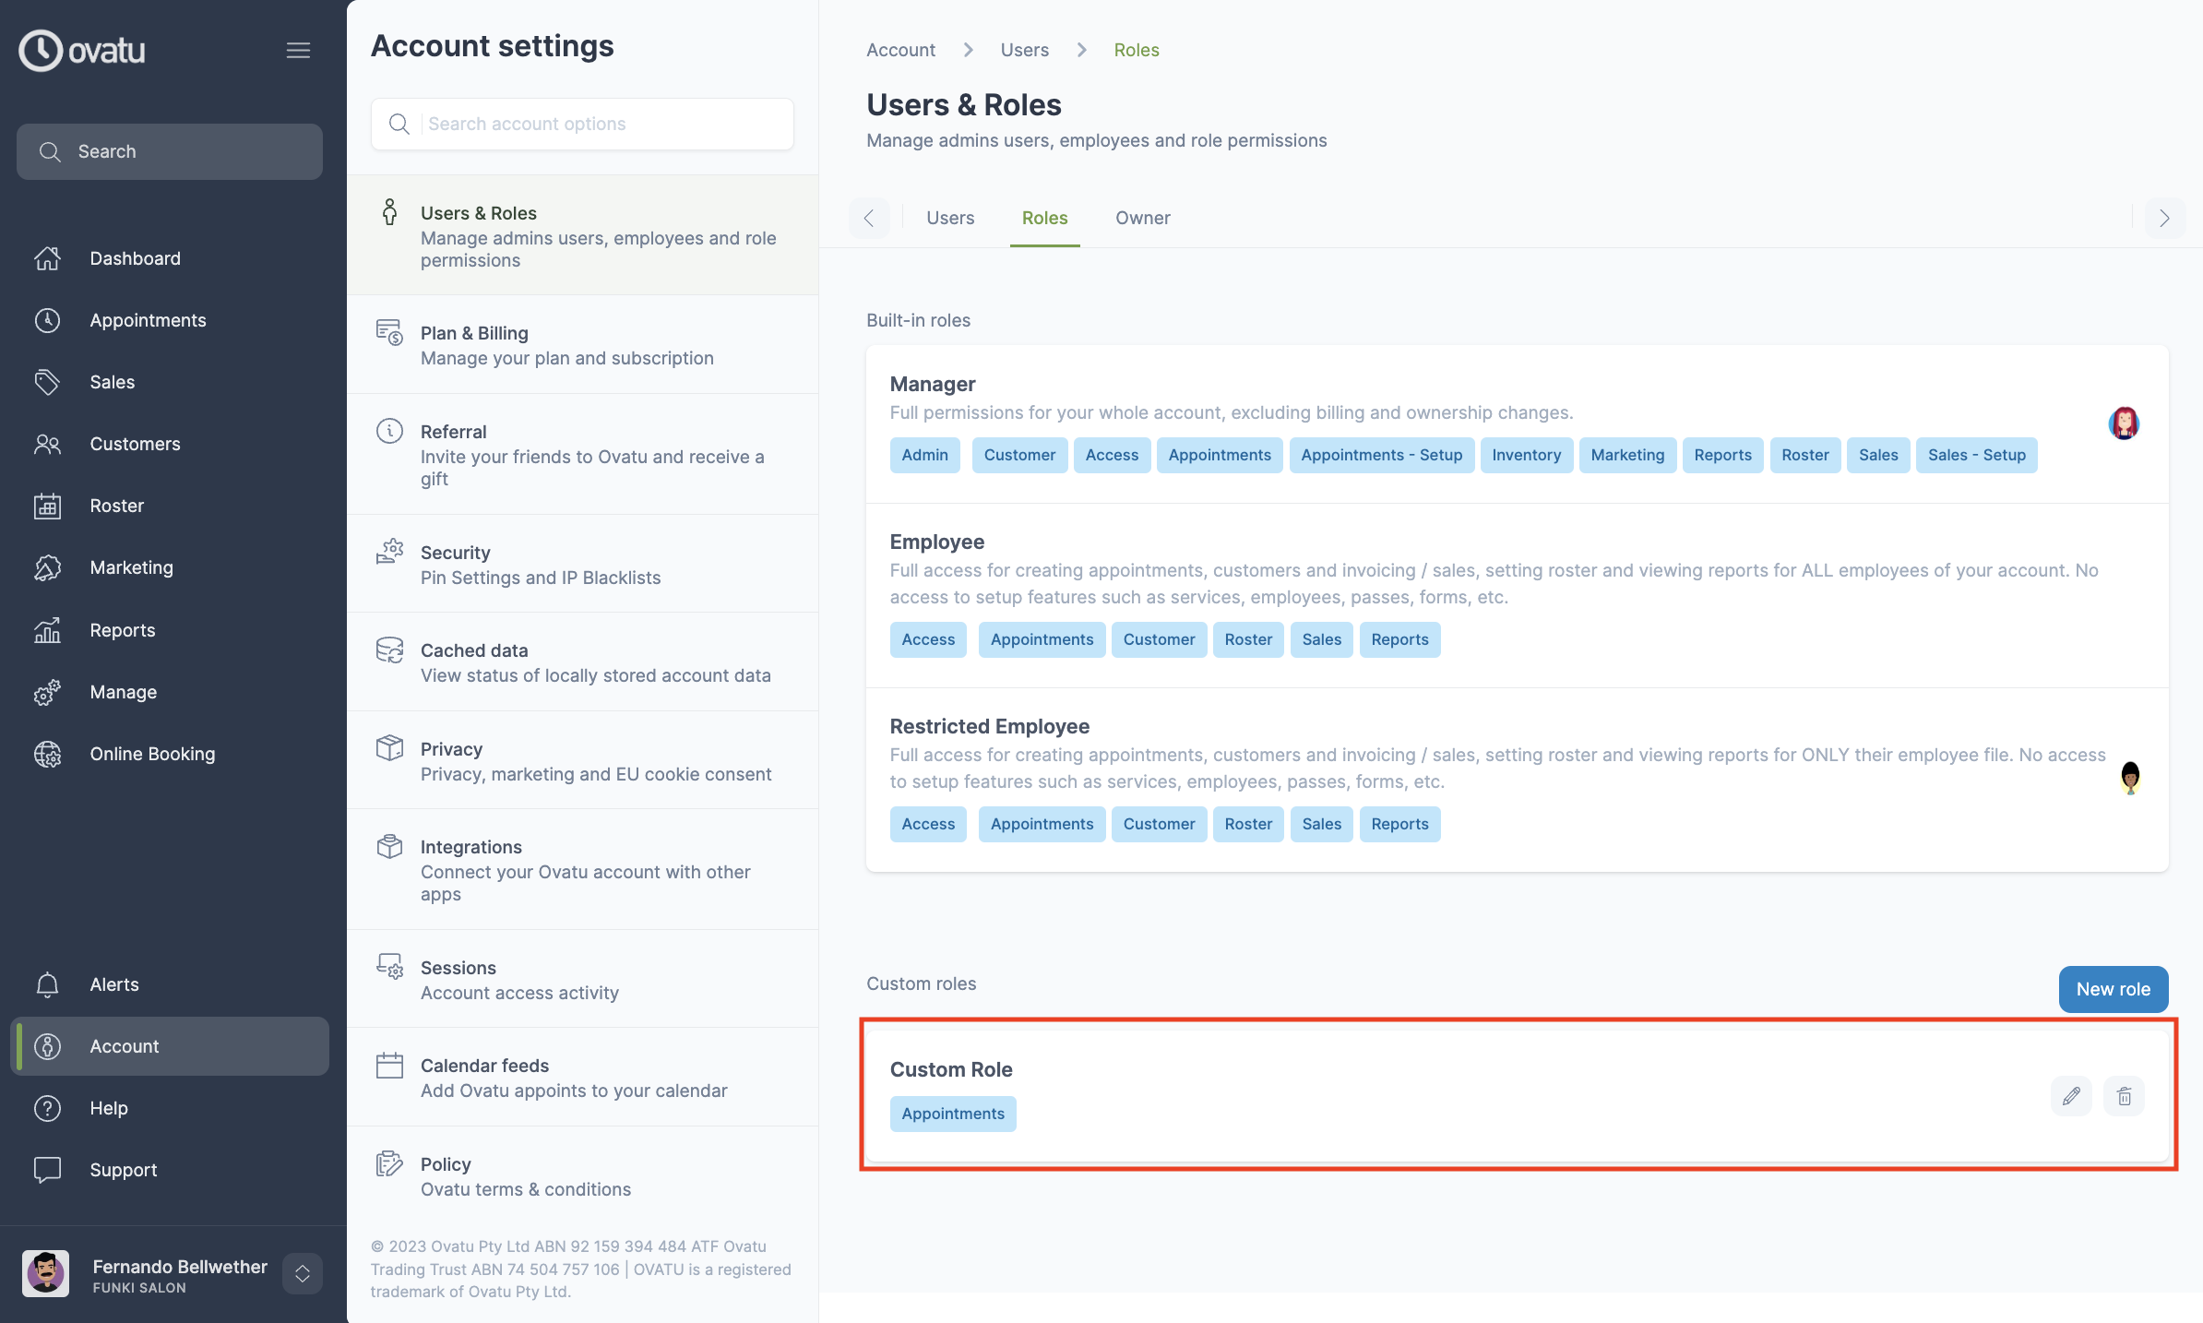Select the Sales tag icon in sidebar
Image resolution: width=2203 pixels, height=1323 pixels.
coord(47,382)
